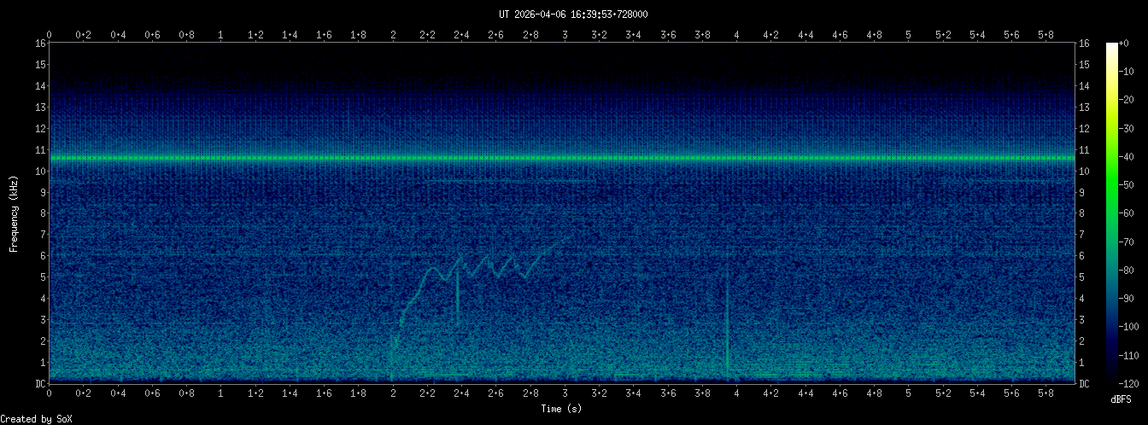Screen dimensions: 1148x425
Task: Click the UT timestamp title at top
Action: tap(573, 15)
